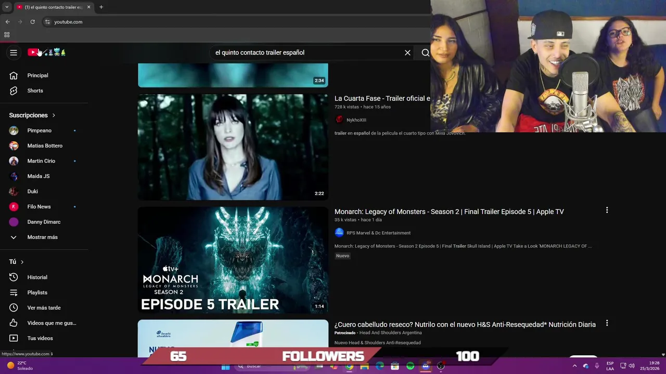Go back with the browser back arrow
Viewport: 666px width, 374px height.
point(7,22)
